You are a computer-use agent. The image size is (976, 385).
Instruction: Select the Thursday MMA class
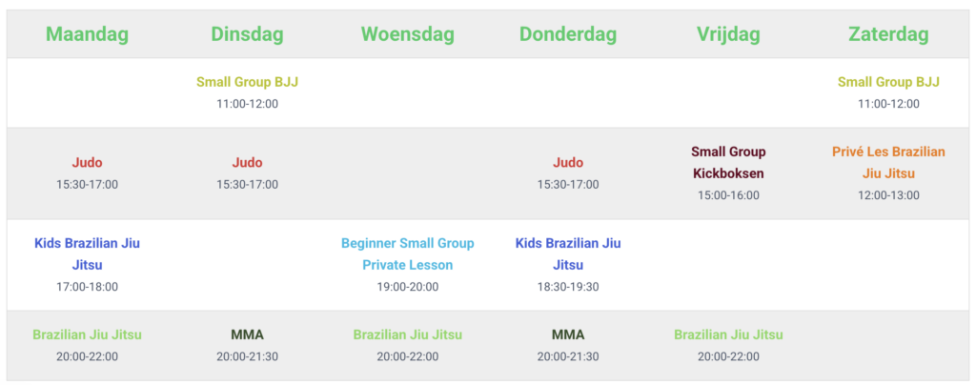click(x=568, y=334)
